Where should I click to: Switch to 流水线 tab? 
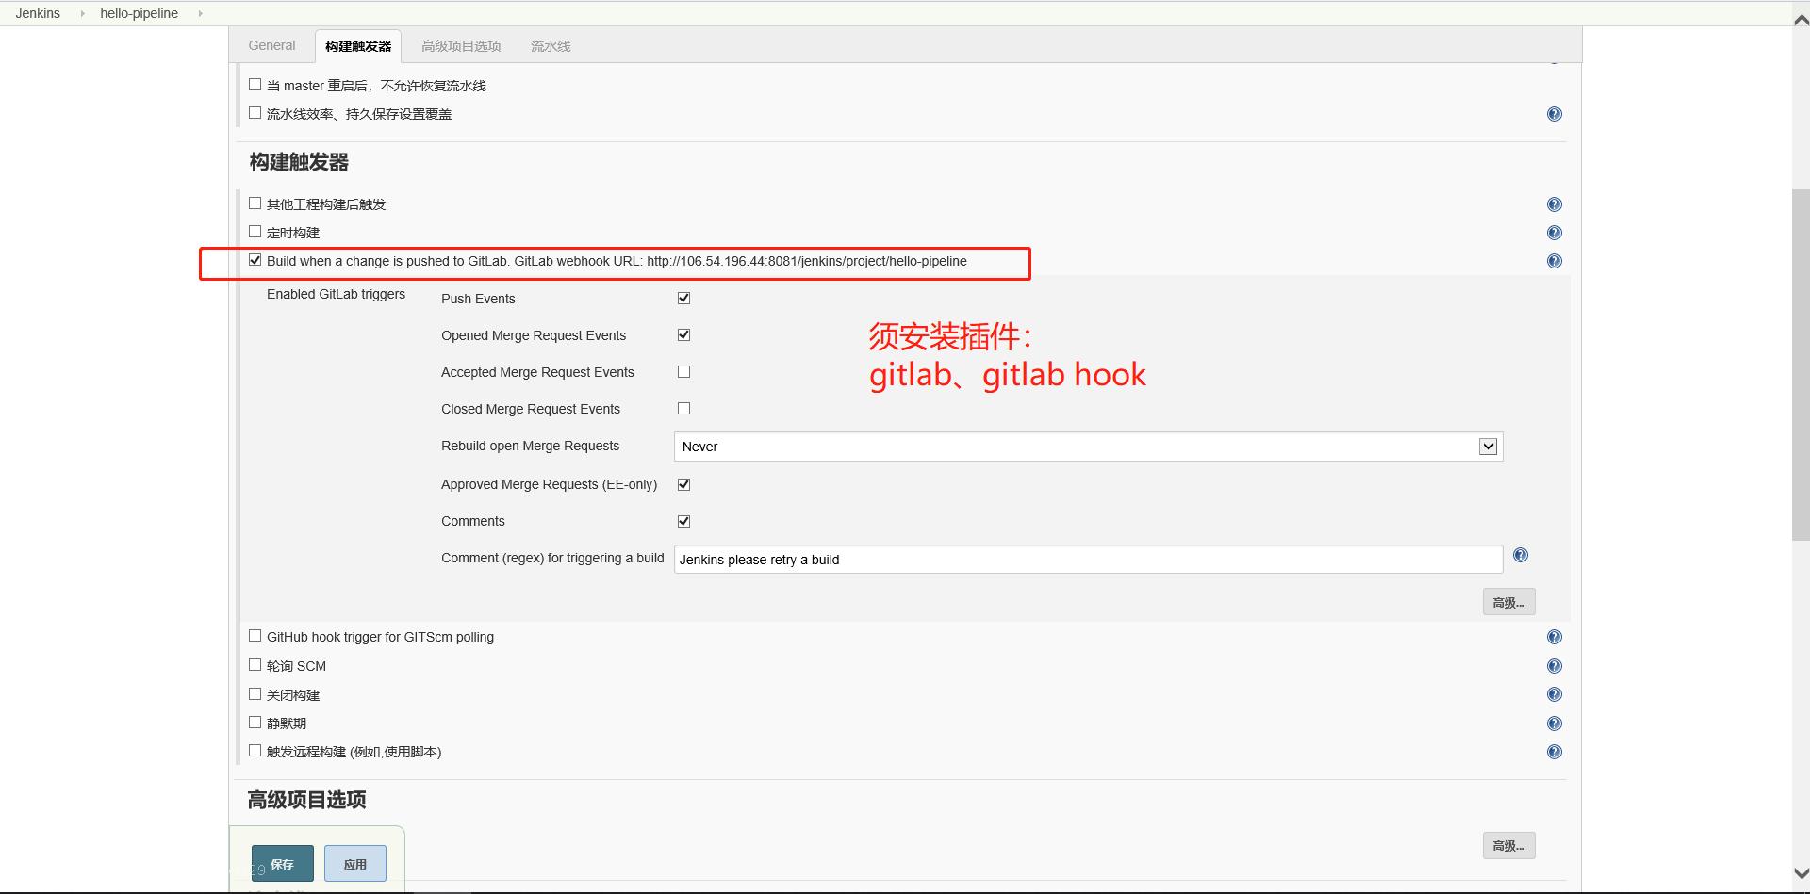pos(551,46)
